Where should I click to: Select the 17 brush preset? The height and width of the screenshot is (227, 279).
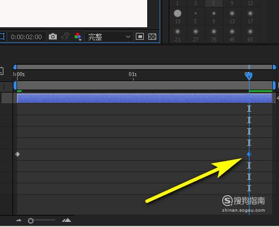point(250,16)
